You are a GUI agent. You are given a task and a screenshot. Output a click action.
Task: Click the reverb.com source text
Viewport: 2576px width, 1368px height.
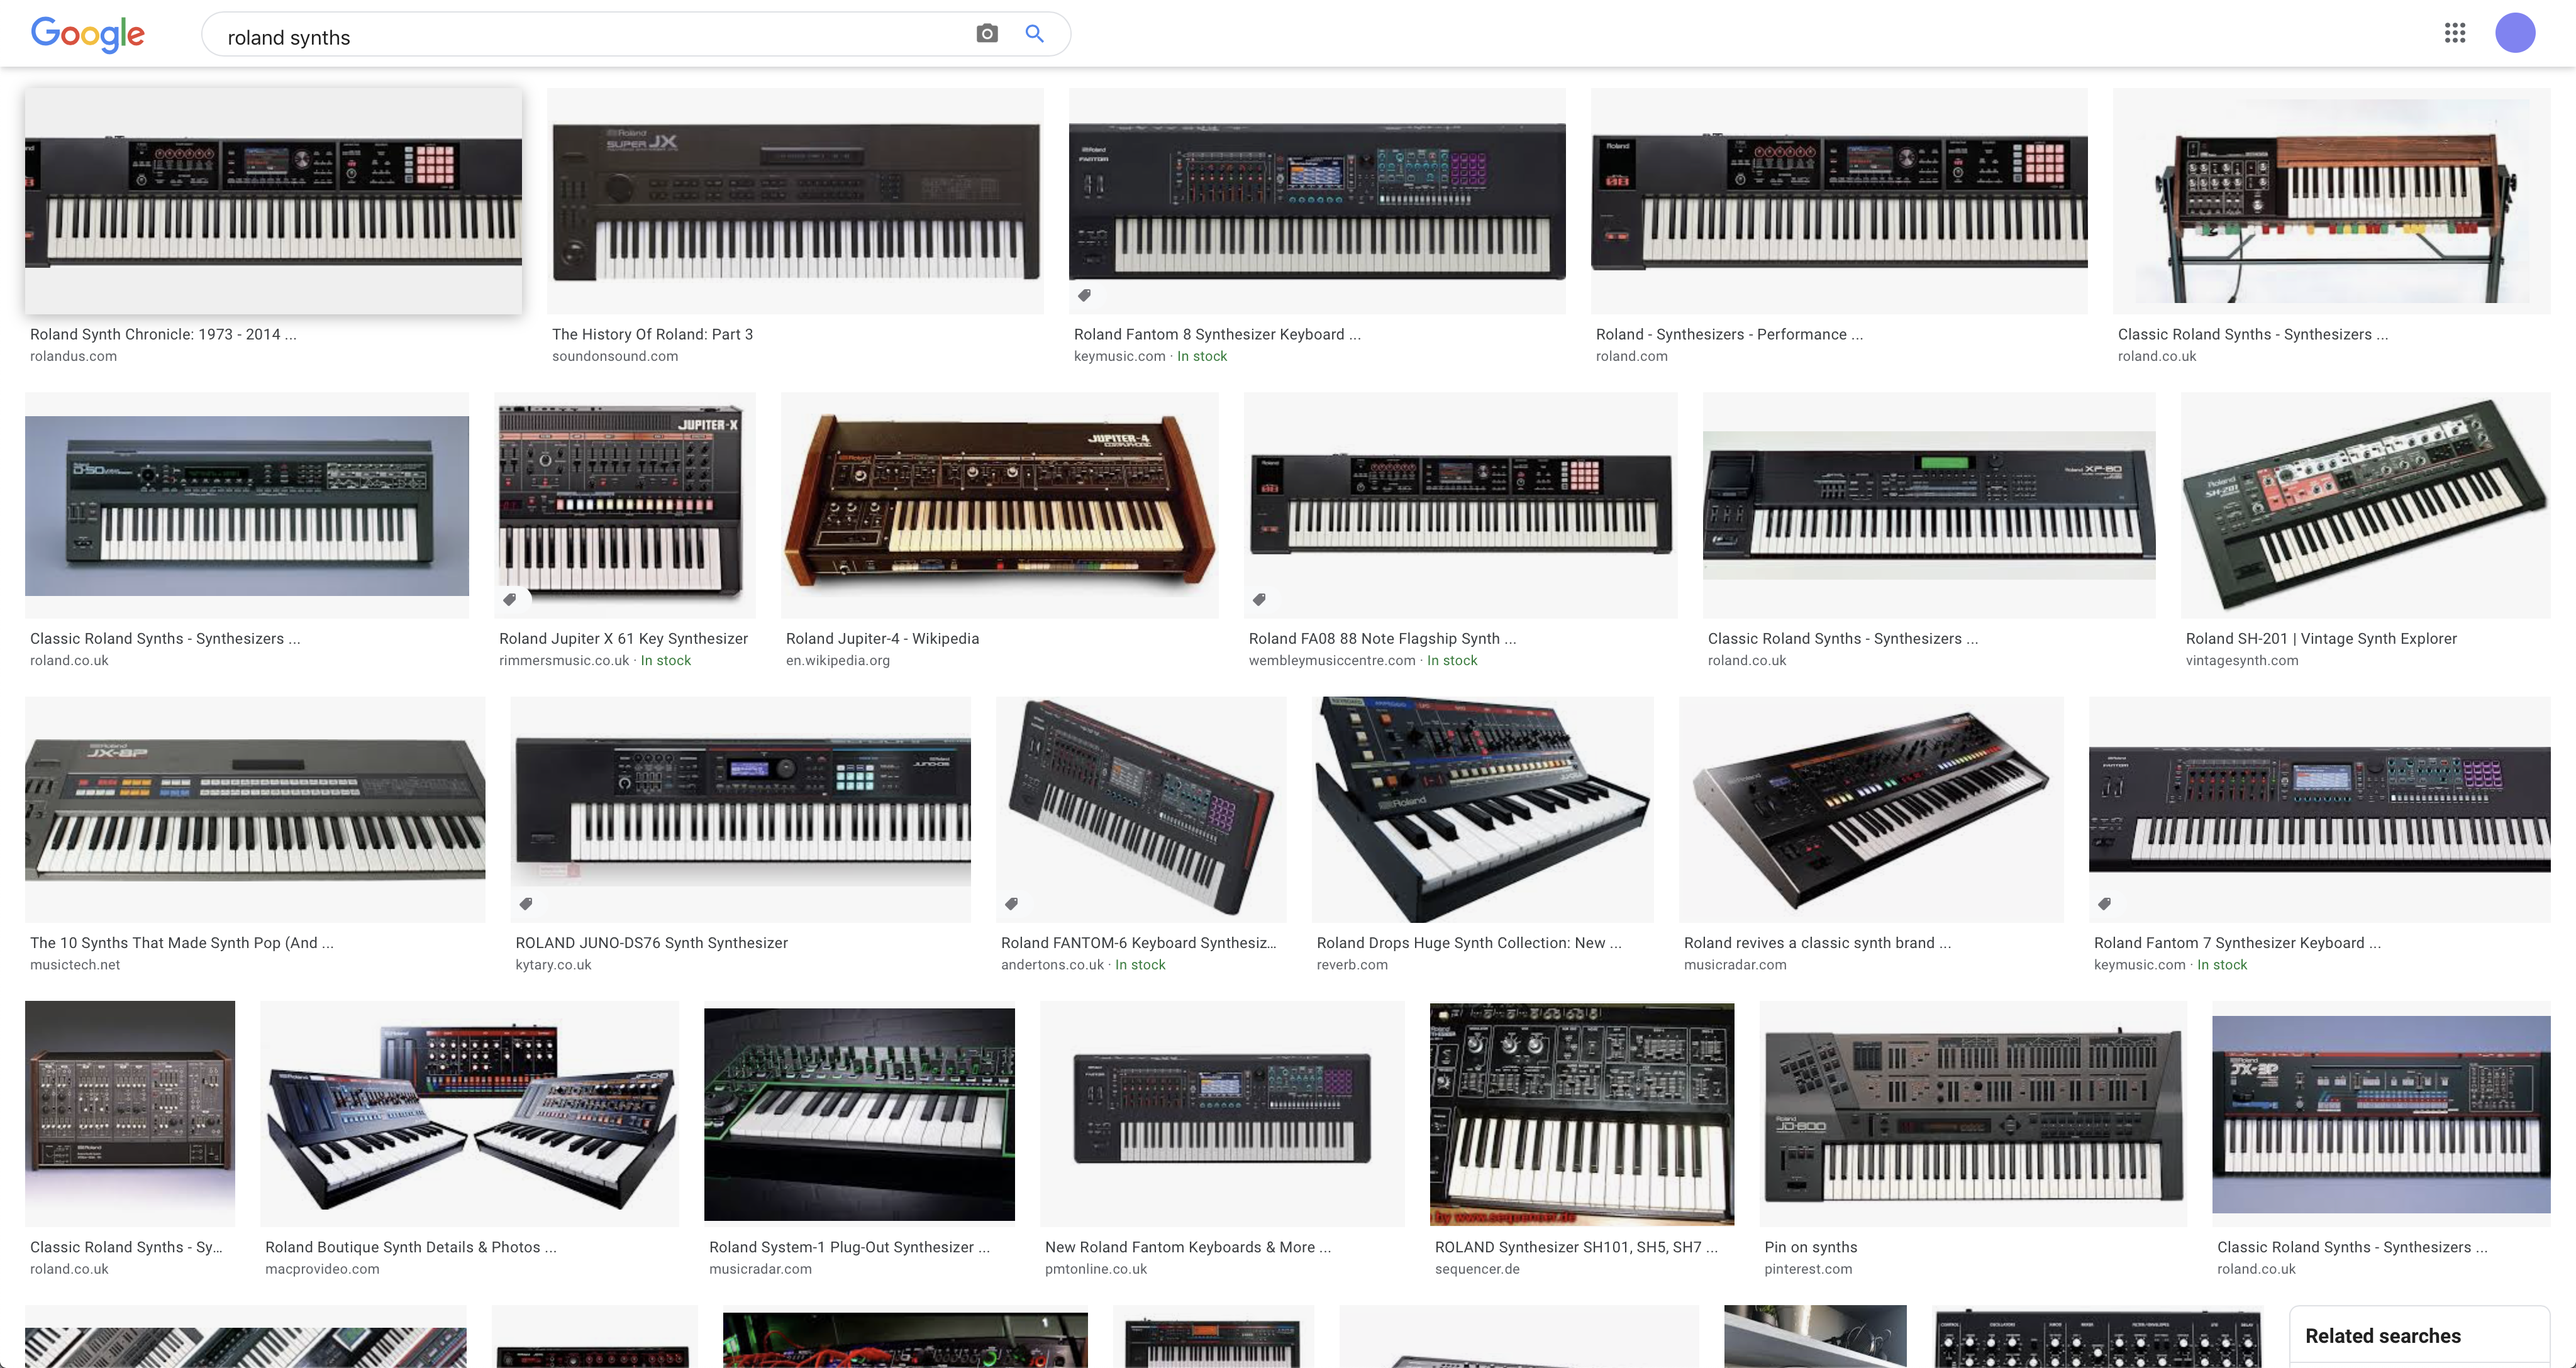click(1352, 964)
